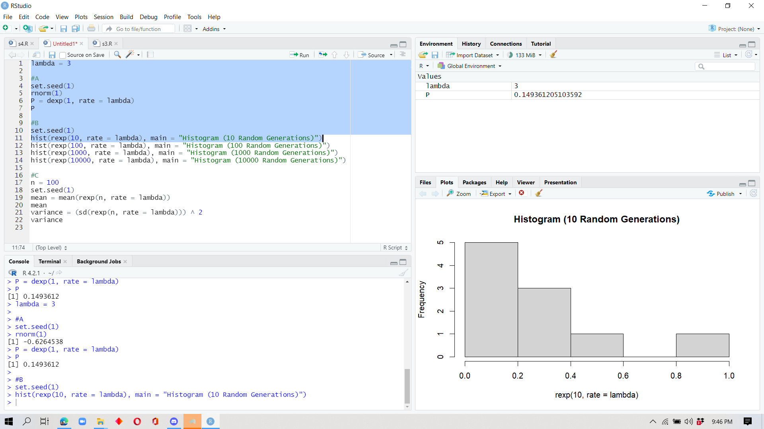Viewport: 764px width, 429px height.
Task: Print the current file
Action: pos(91,28)
